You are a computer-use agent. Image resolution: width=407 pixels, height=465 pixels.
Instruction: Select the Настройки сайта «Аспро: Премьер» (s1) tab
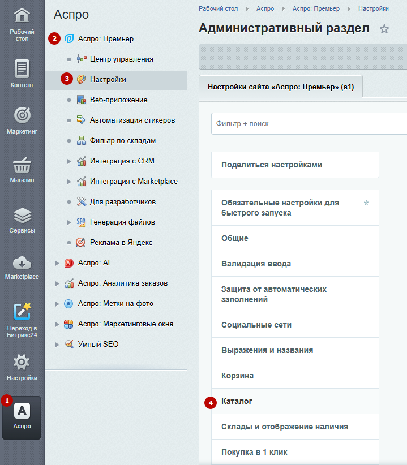pyautogui.click(x=281, y=87)
